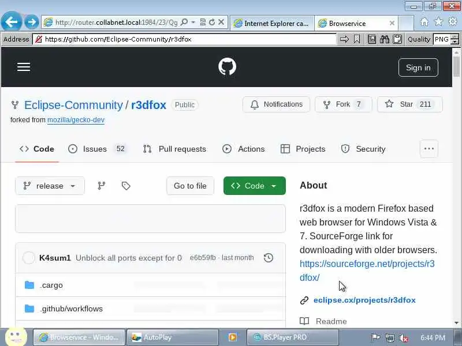Open the release branch selector dropdown
This screenshot has height=346, width=462.
coord(50,186)
